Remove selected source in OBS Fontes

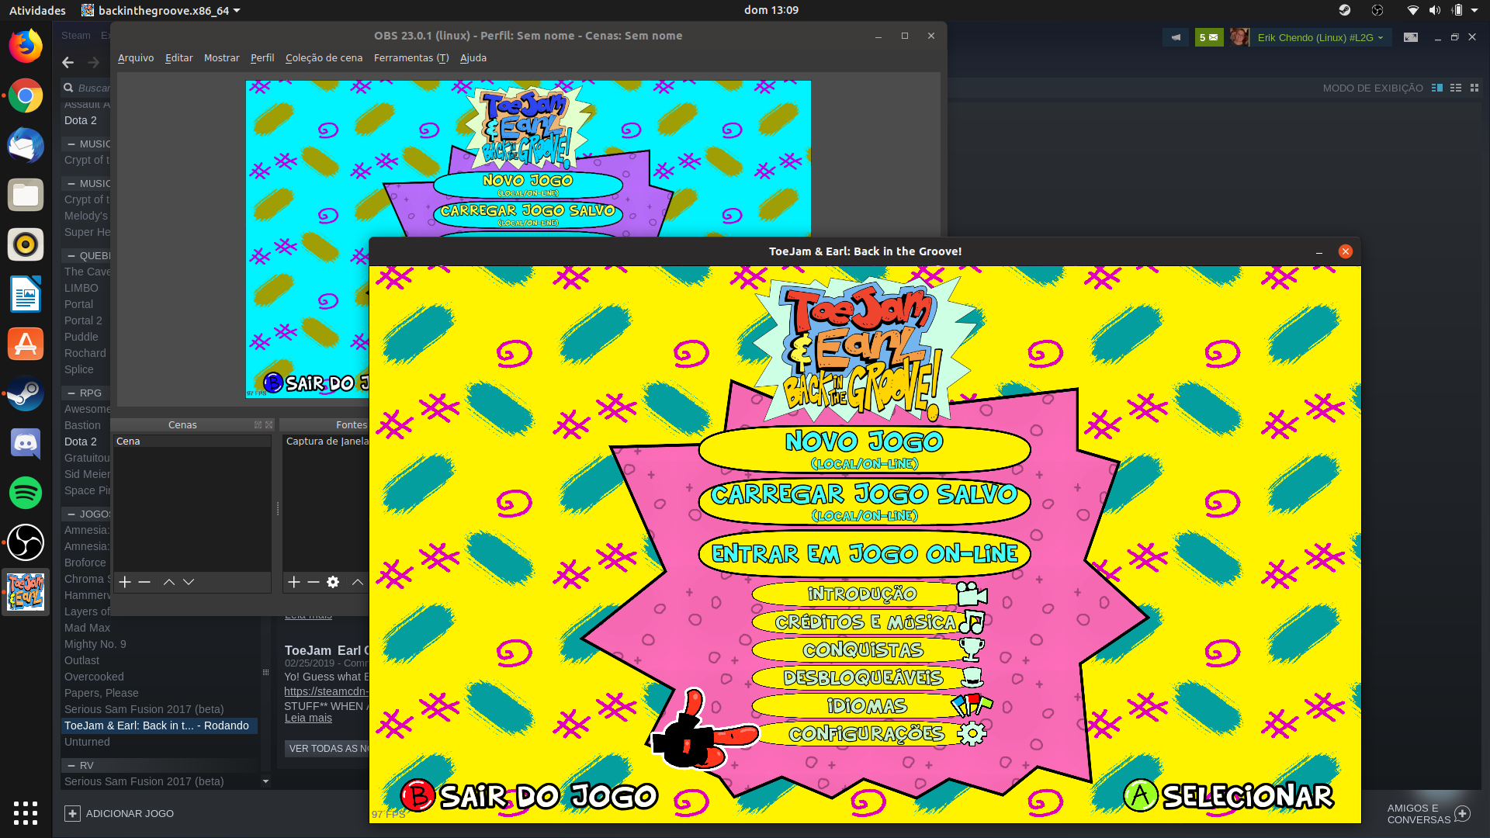coord(314,582)
